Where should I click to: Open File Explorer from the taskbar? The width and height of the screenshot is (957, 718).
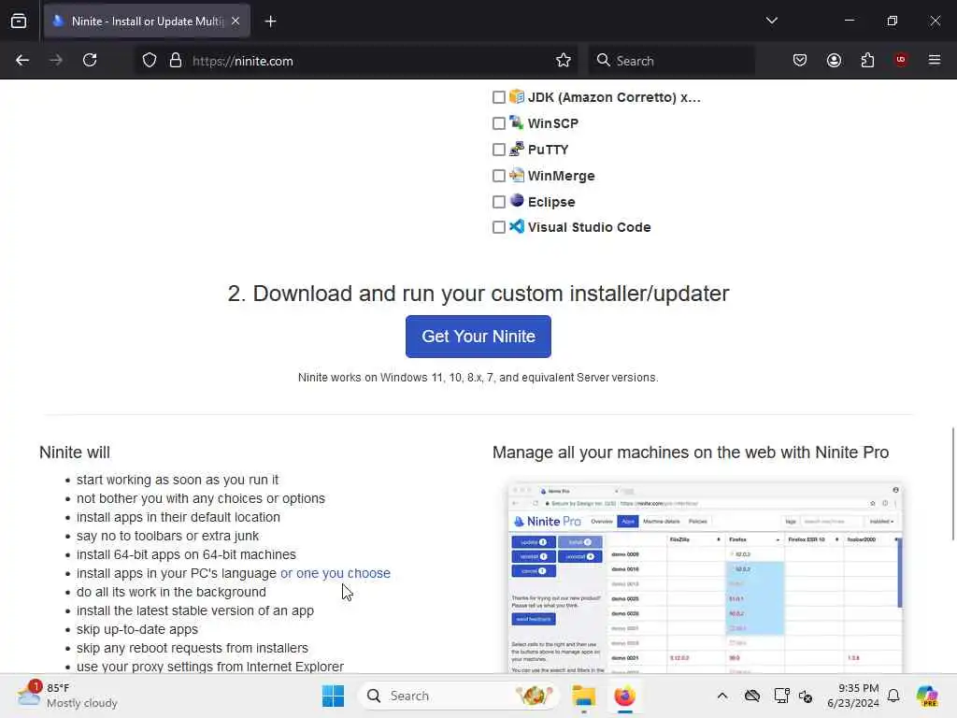(583, 696)
